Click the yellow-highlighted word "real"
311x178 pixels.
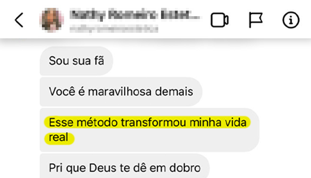pos(59,137)
